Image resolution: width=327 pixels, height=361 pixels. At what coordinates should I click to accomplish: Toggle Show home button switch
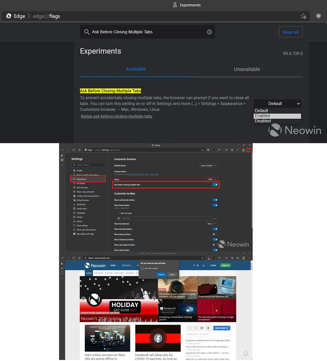(x=215, y=205)
